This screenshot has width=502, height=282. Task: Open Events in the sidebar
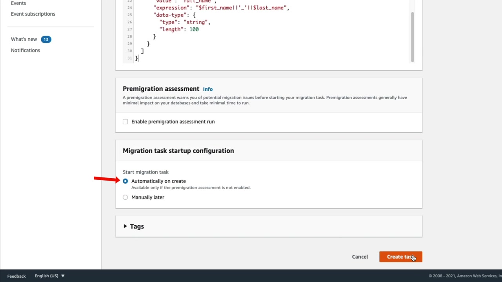pyautogui.click(x=18, y=3)
